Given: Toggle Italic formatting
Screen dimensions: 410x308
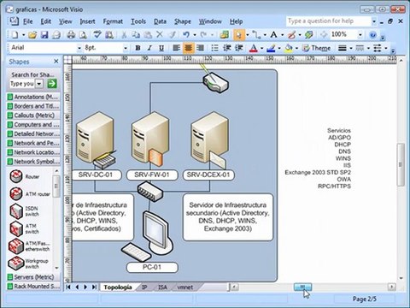Looking at the screenshot, I should pos(149,48).
